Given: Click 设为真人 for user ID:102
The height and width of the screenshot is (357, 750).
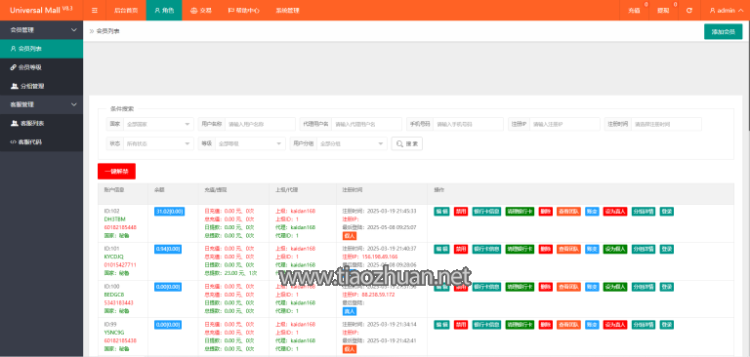Looking at the screenshot, I should tap(615, 212).
